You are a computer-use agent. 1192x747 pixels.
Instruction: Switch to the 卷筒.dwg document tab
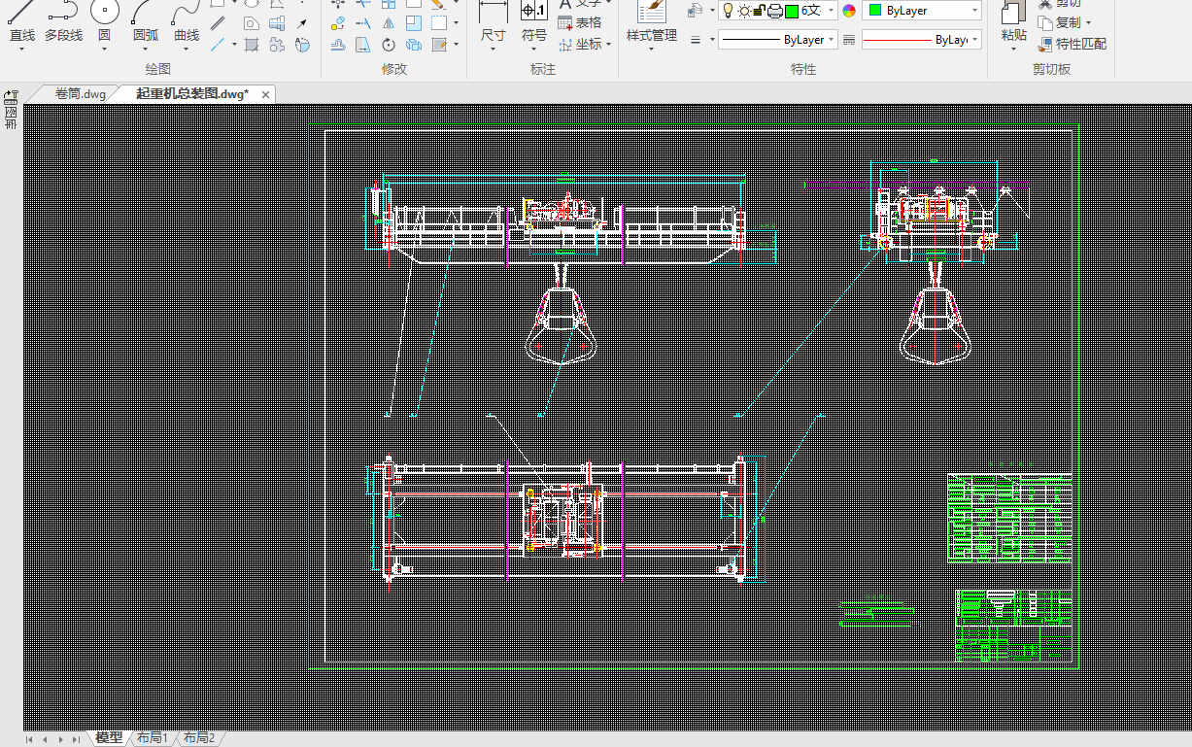pos(80,93)
